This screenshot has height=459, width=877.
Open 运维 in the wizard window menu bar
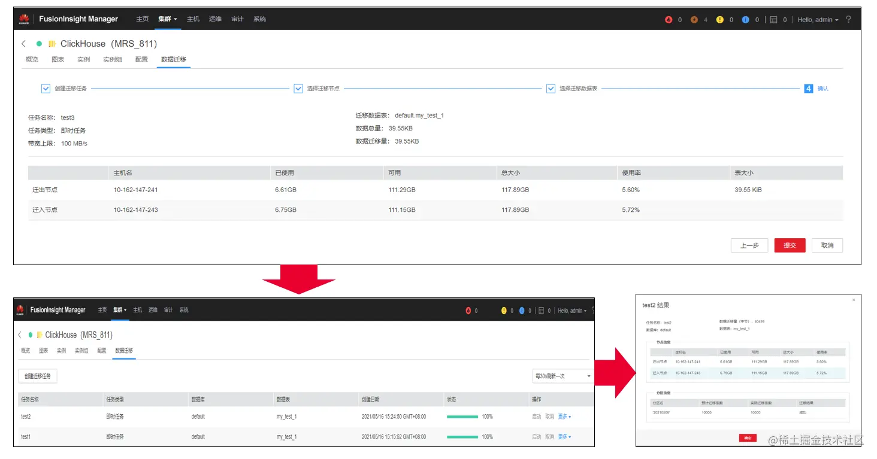tap(215, 19)
